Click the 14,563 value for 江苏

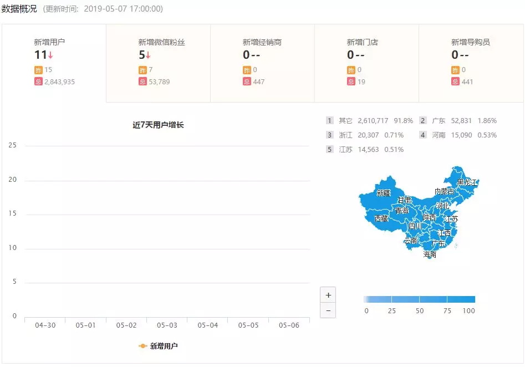point(368,149)
